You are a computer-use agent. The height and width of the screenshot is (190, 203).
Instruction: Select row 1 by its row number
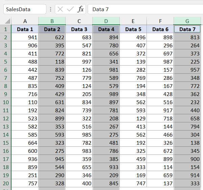[x=5, y=29]
